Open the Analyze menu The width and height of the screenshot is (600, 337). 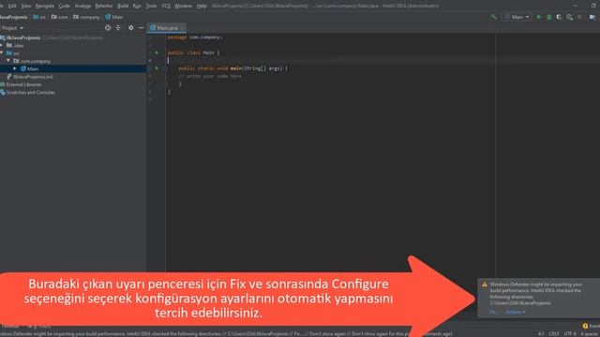[x=82, y=6]
